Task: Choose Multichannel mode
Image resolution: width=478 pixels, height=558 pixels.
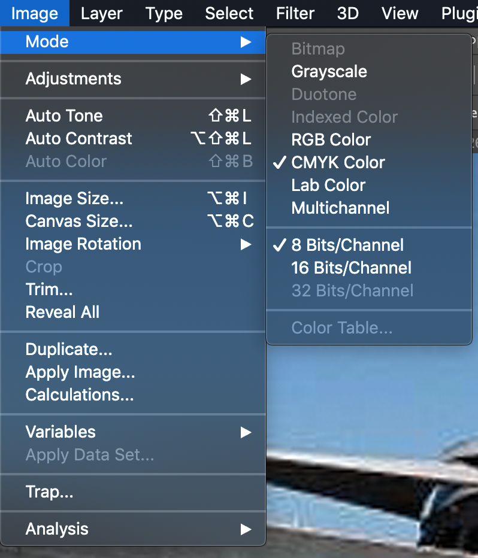Action: [x=340, y=208]
